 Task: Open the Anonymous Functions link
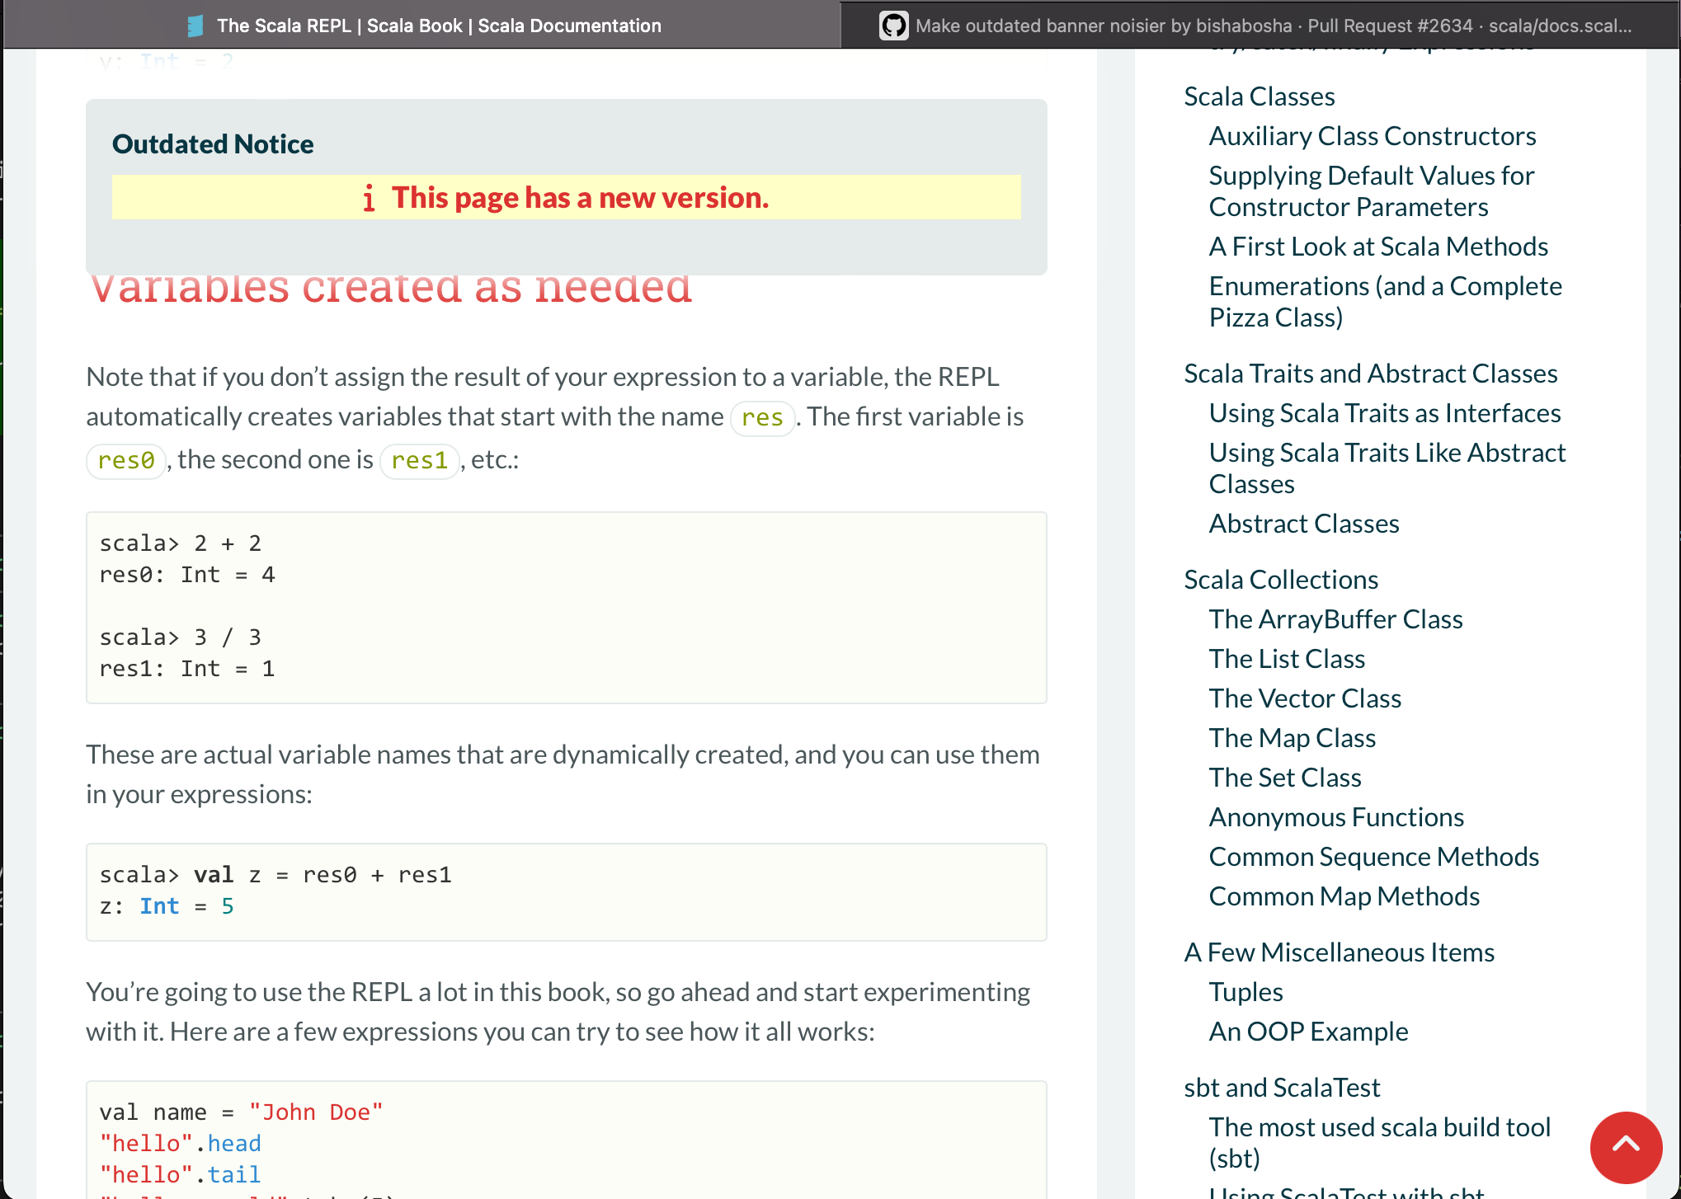1335,817
